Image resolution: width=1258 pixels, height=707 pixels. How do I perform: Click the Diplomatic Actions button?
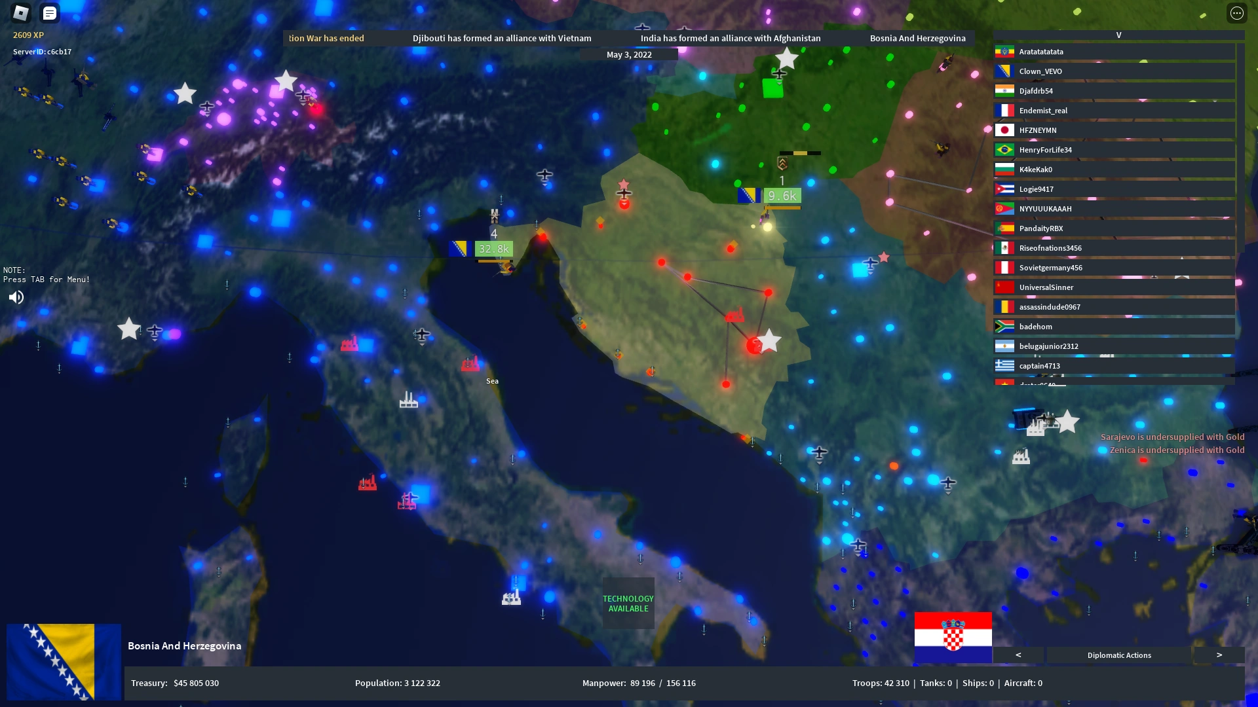tap(1118, 655)
